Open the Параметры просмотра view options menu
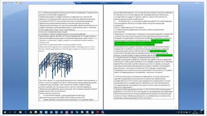Image resolution: width=207 pixels, height=116 pixels. 189,3
